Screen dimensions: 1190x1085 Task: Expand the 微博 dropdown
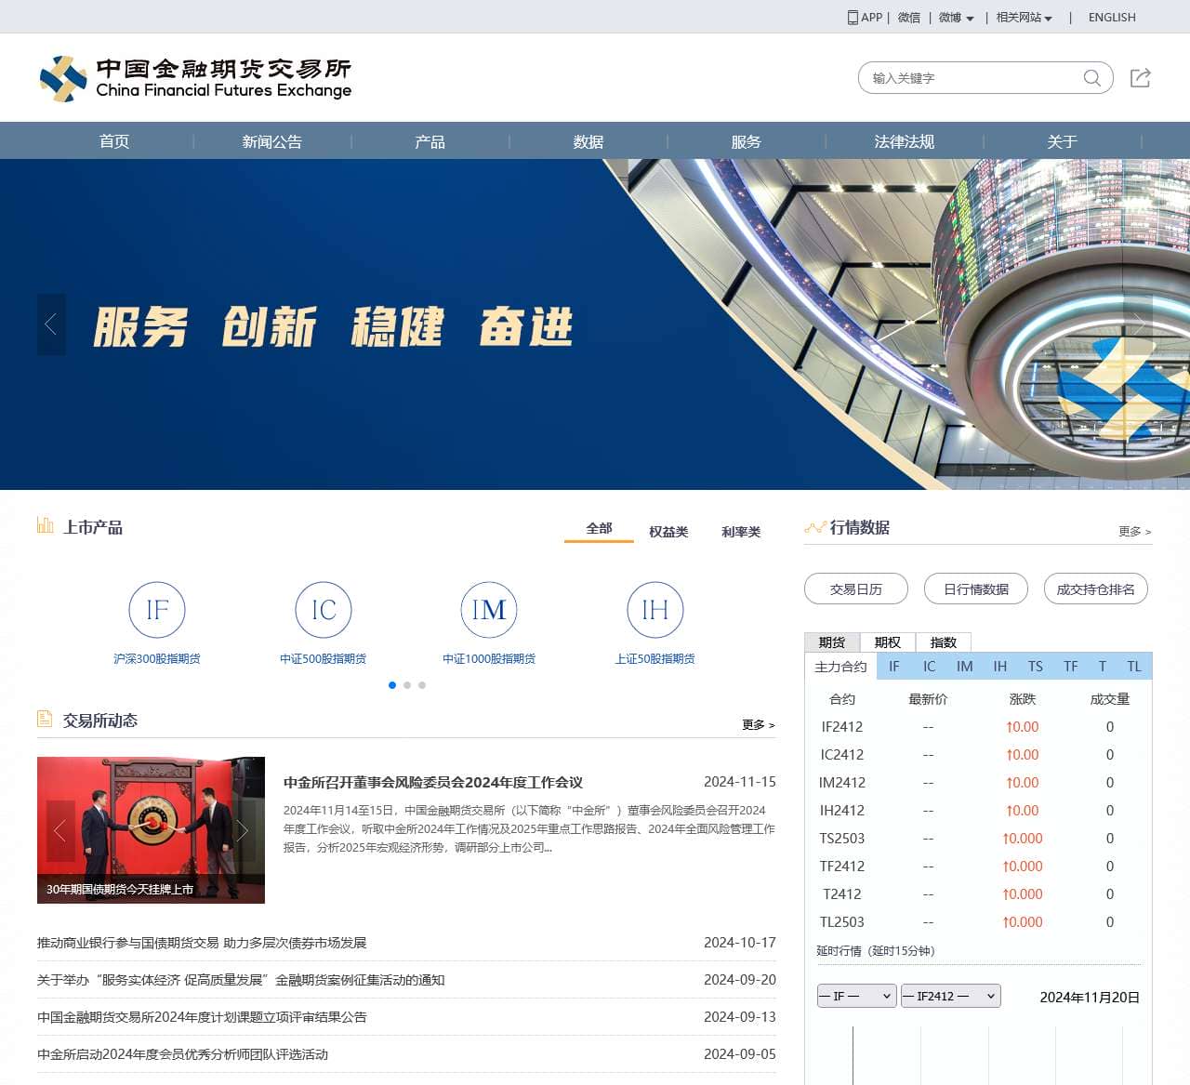pos(957,17)
